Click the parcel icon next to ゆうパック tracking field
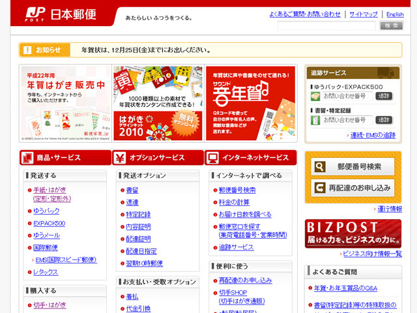The image size is (417, 313). click(315, 96)
